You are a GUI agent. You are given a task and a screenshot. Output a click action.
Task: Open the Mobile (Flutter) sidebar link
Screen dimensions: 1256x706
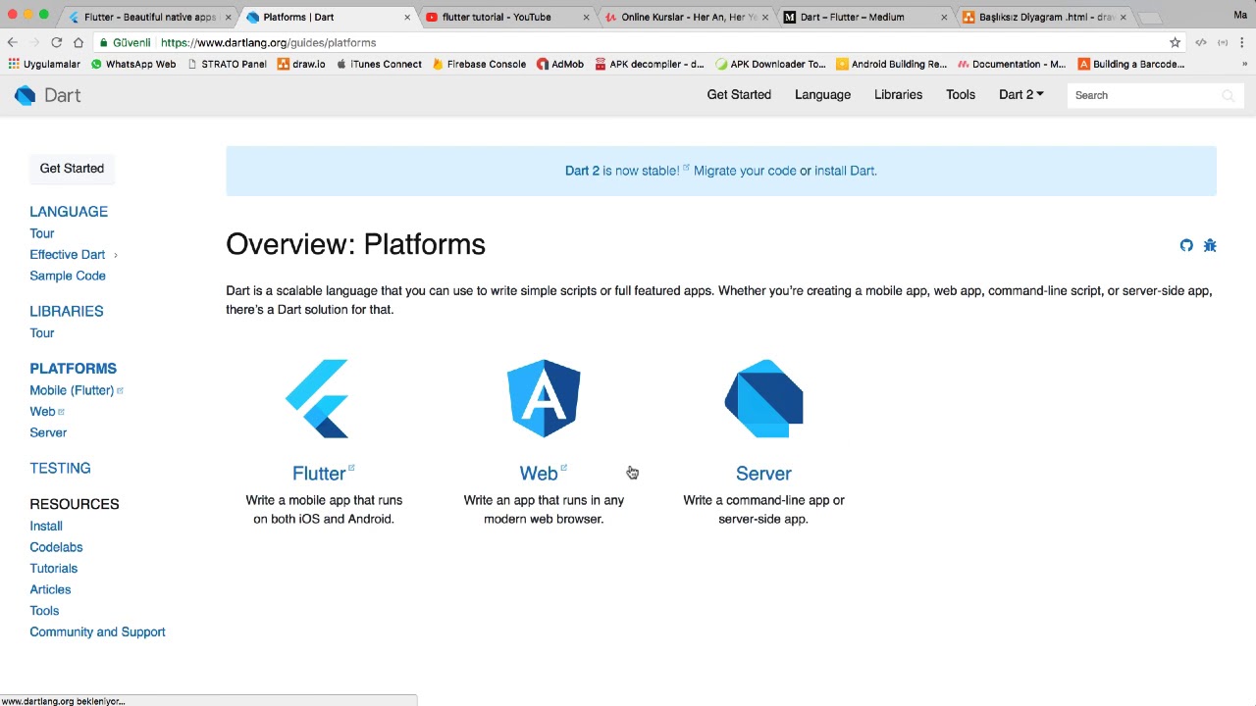(72, 390)
